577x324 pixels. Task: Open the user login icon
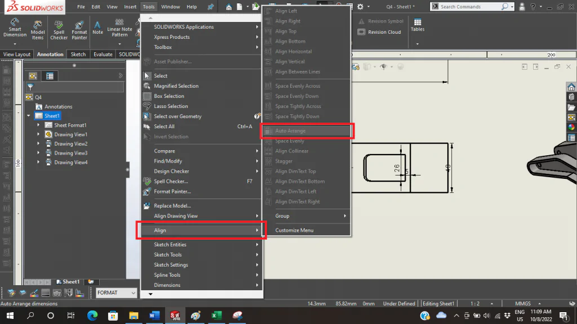(x=522, y=7)
